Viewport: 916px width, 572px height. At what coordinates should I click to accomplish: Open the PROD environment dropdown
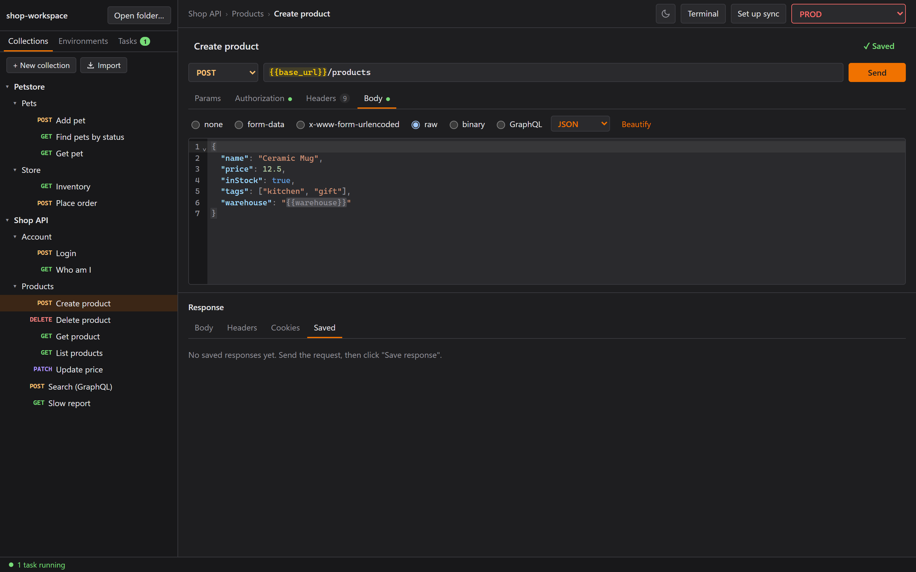click(x=848, y=14)
